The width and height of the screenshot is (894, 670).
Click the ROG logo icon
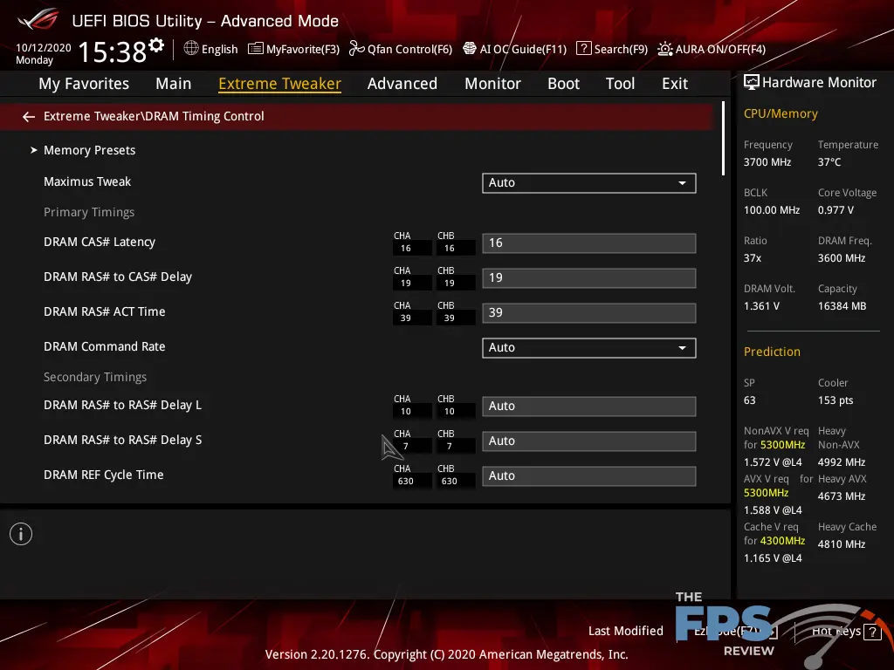pyautogui.click(x=38, y=21)
